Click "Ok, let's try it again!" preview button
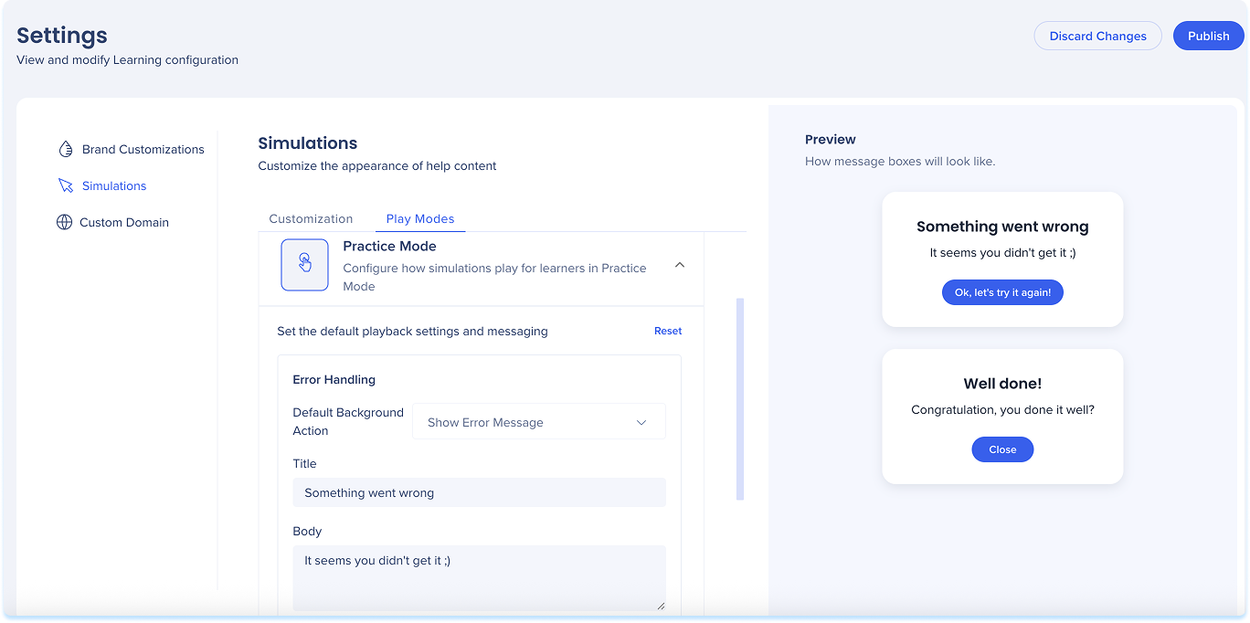Viewport: 1250px width, 623px height. [1002, 292]
